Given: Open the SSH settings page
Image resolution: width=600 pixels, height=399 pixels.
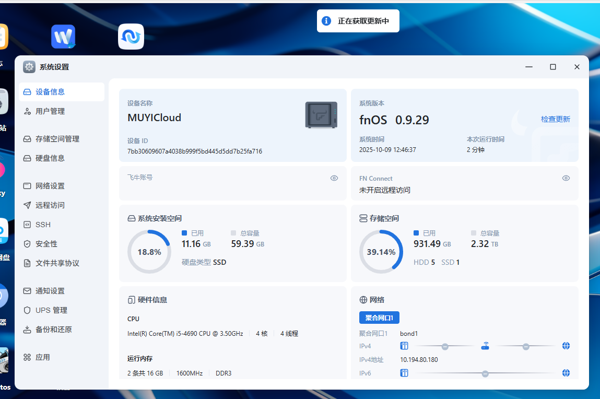Looking at the screenshot, I should (x=43, y=225).
